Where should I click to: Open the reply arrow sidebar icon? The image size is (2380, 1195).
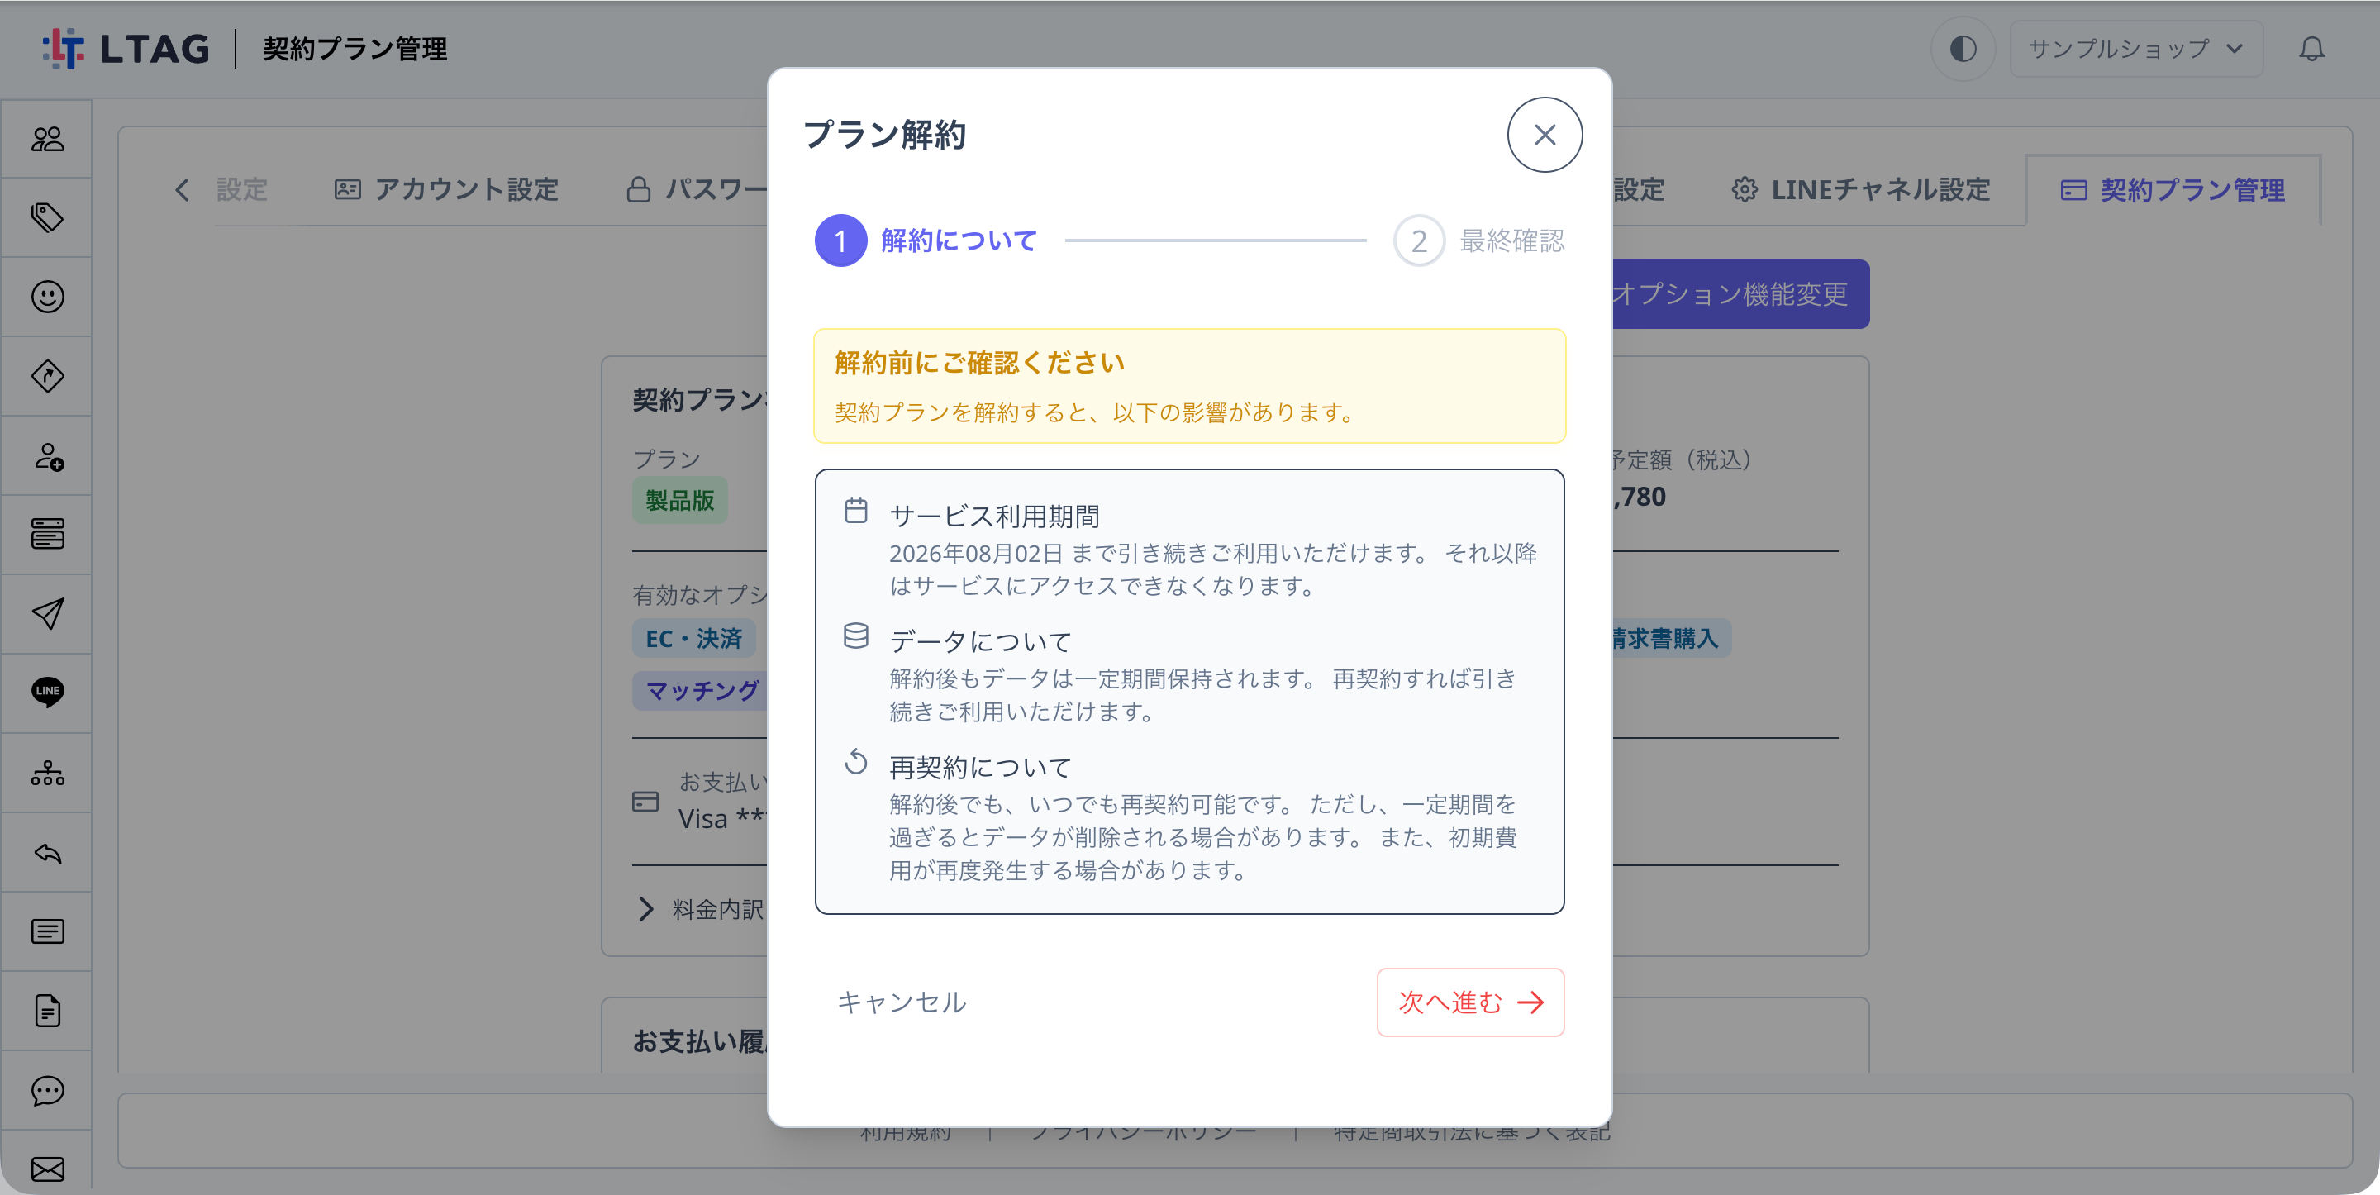pyautogui.click(x=47, y=852)
